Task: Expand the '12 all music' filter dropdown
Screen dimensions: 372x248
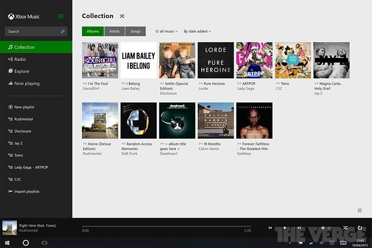Action: tap(166, 31)
